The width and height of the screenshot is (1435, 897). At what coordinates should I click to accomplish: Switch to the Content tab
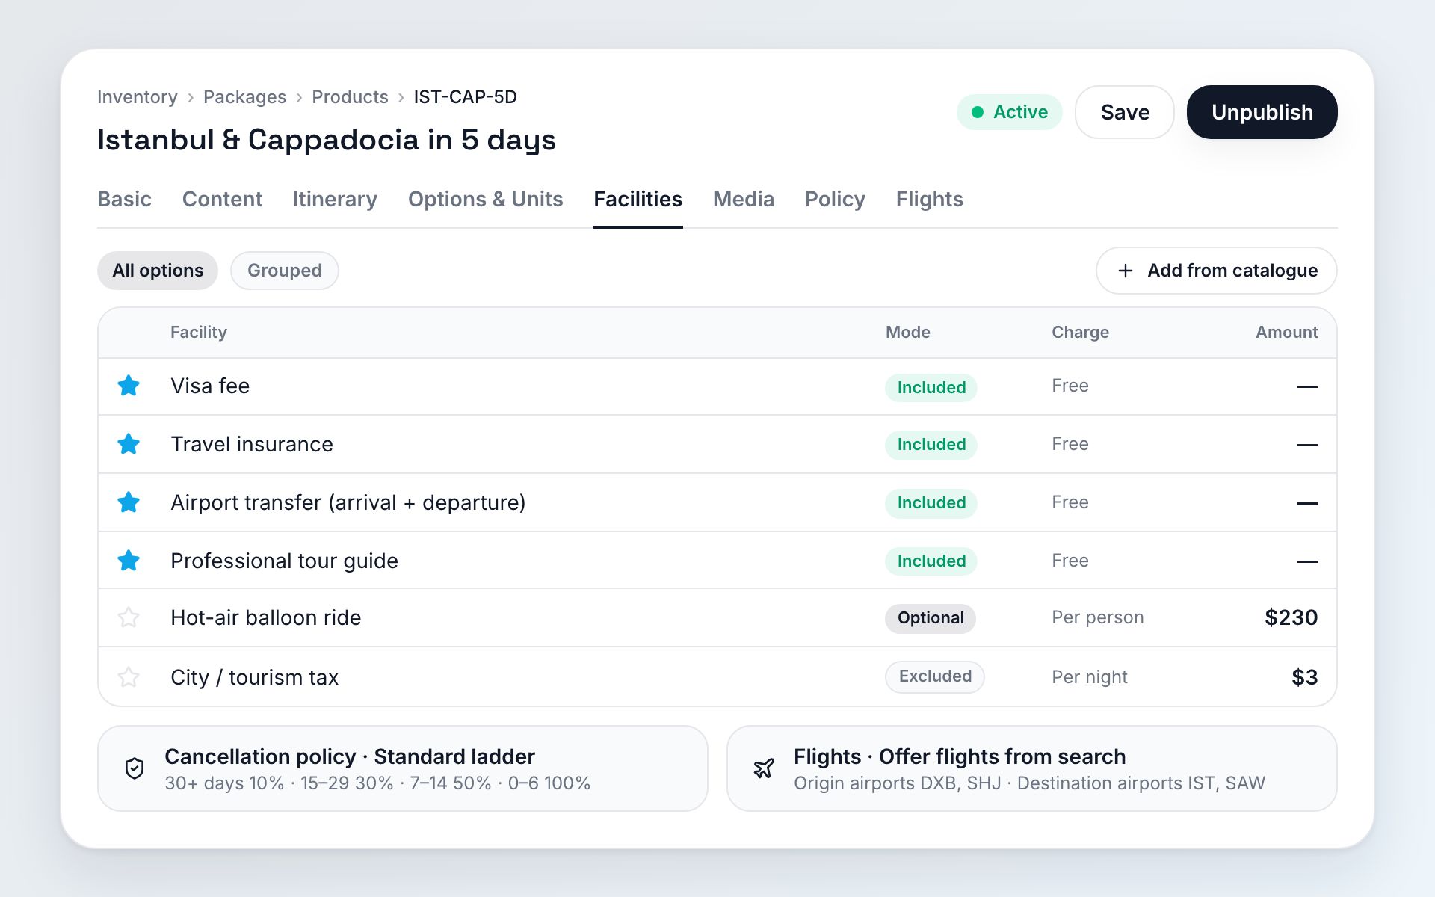[222, 199]
